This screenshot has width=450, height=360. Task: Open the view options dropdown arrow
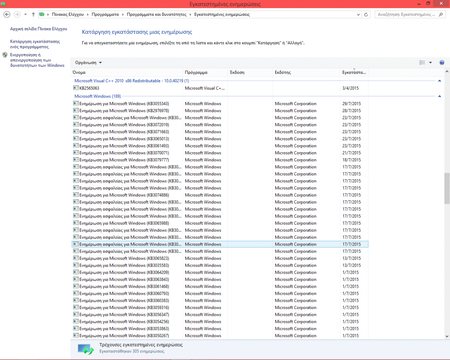coord(430,63)
